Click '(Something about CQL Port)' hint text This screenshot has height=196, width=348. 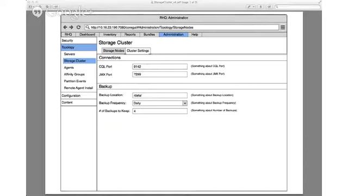[208, 66]
